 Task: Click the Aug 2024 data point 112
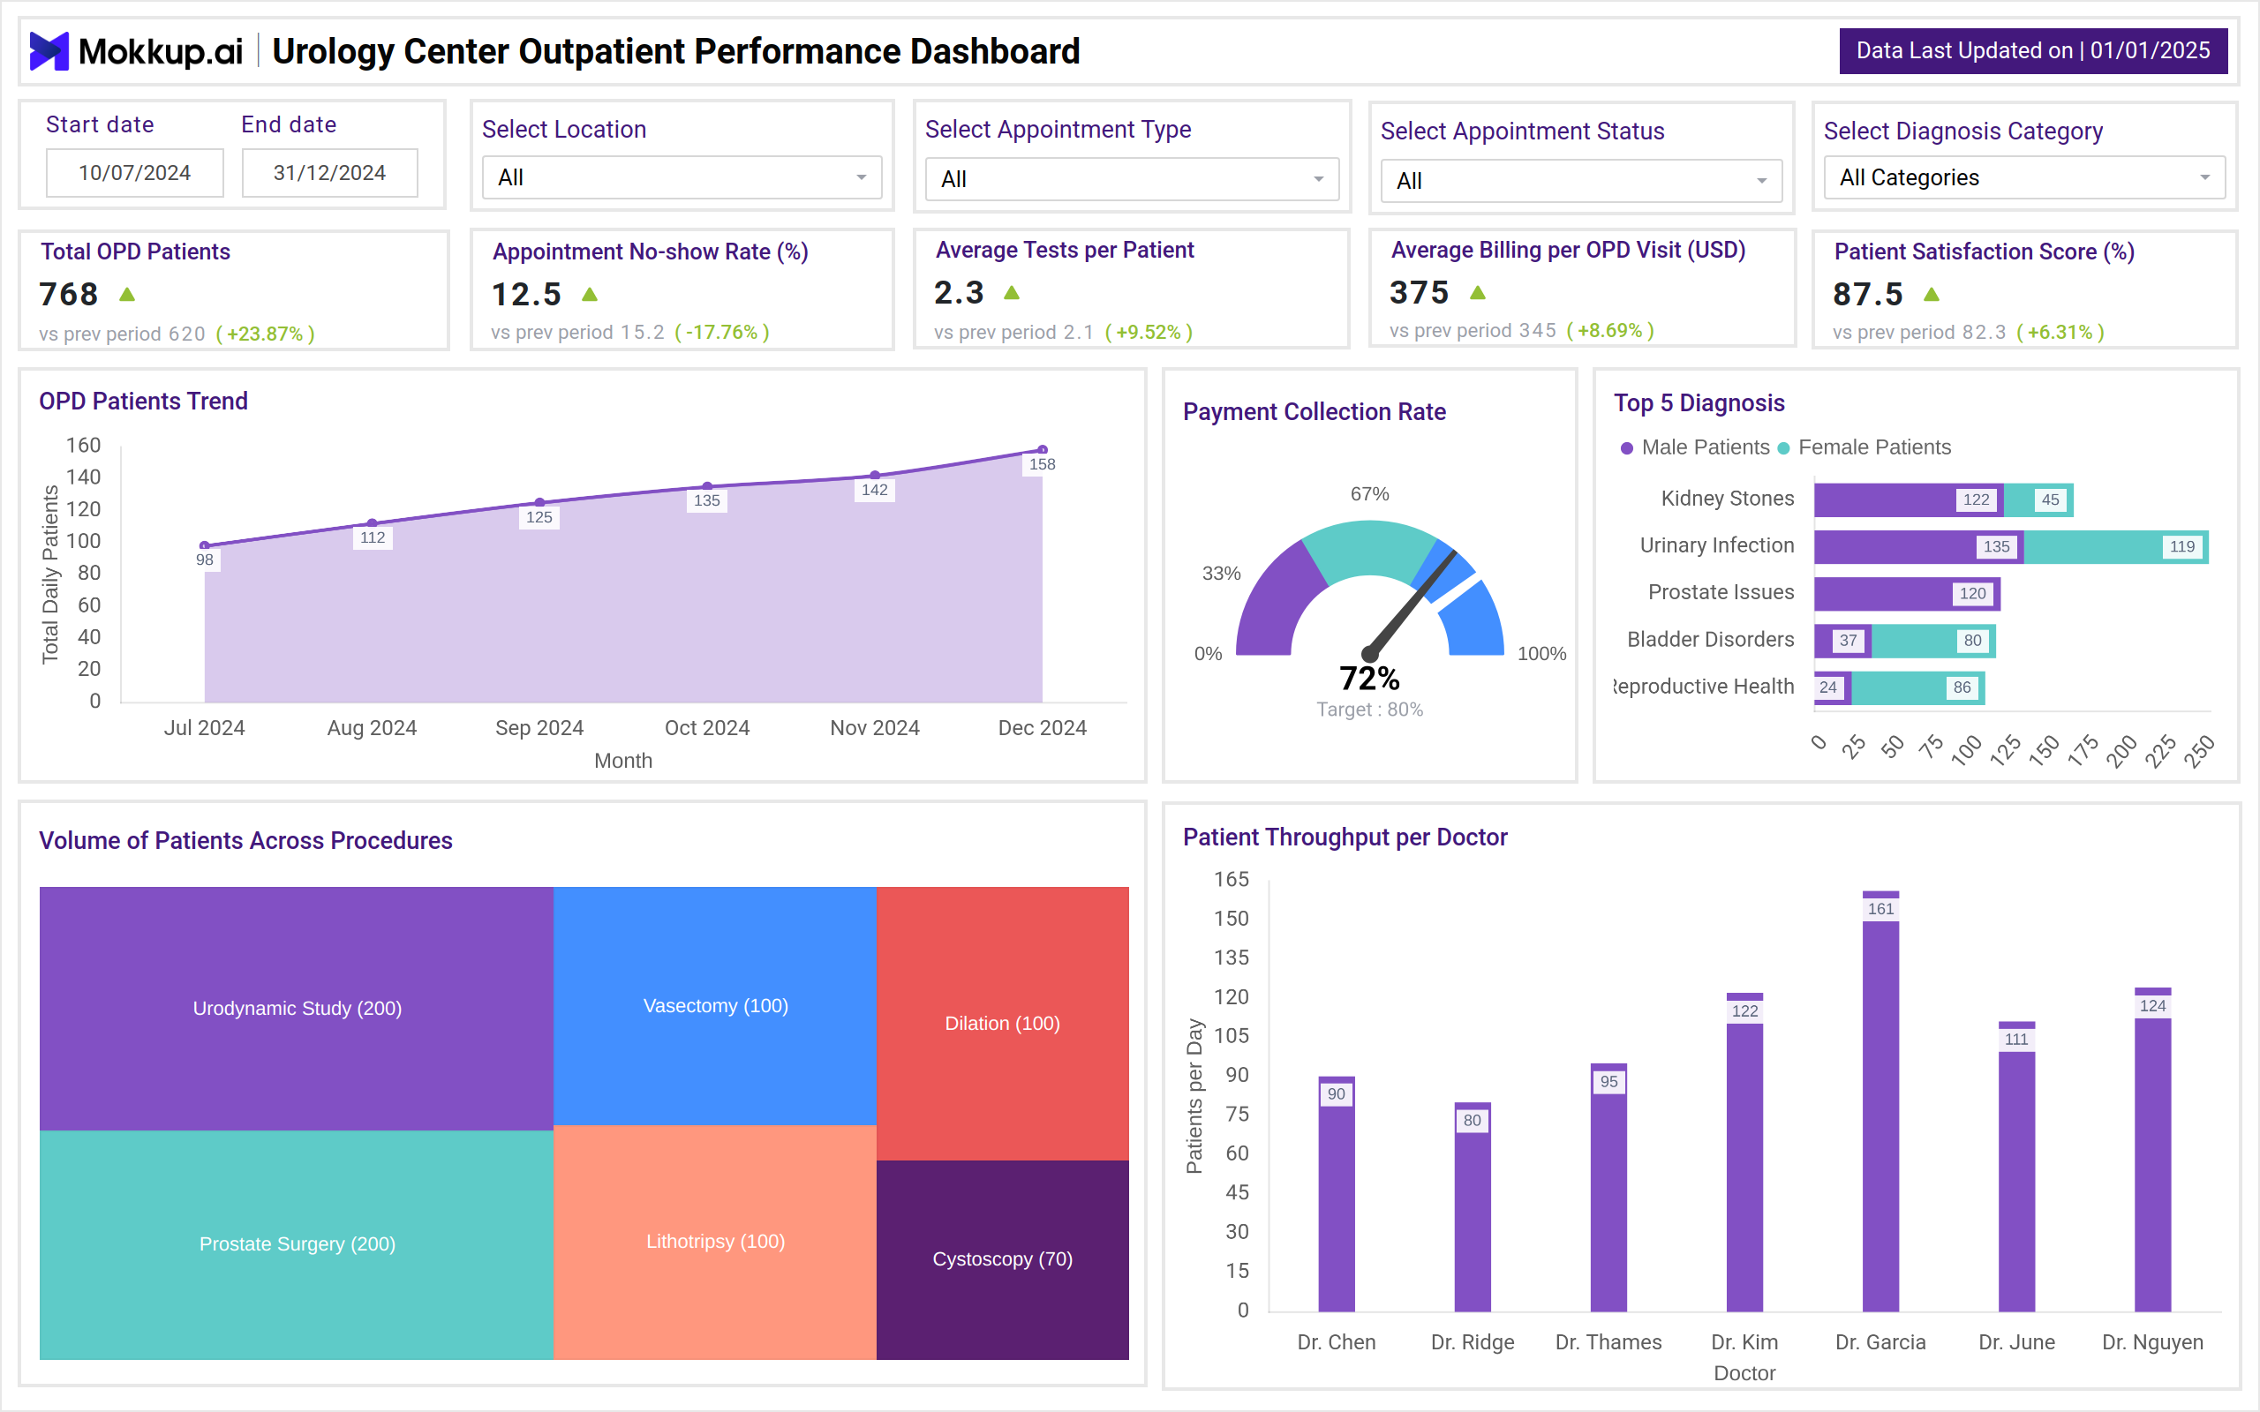[372, 523]
